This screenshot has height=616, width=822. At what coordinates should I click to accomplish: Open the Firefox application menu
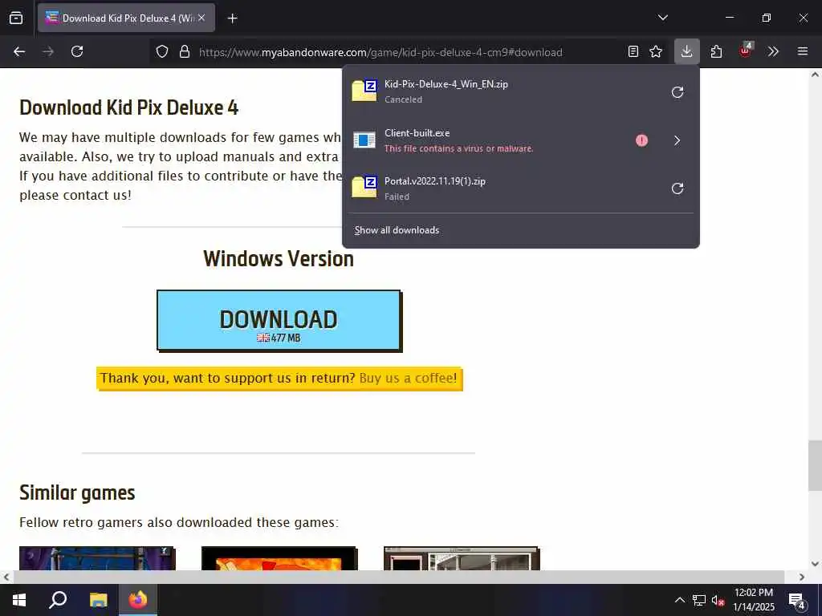[x=803, y=51]
